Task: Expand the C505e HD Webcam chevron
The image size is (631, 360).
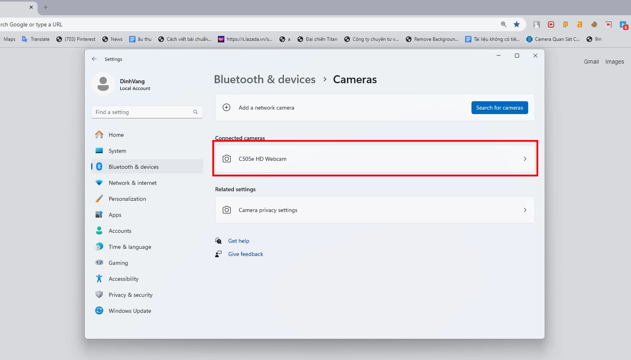Action: [x=525, y=159]
